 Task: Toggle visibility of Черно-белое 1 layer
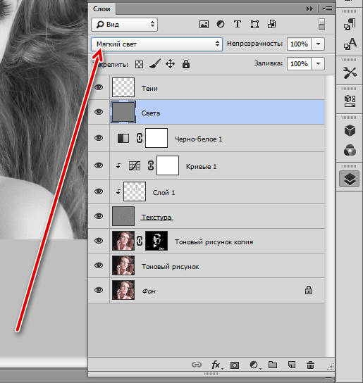pos(99,138)
